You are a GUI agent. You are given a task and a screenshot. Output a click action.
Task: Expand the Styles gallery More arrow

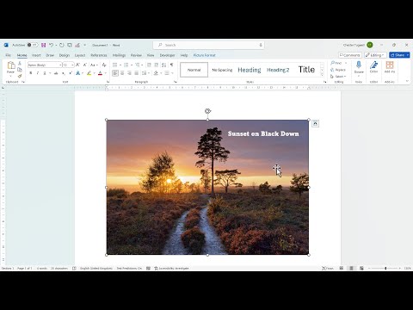pyautogui.click(x=322, y=75)
